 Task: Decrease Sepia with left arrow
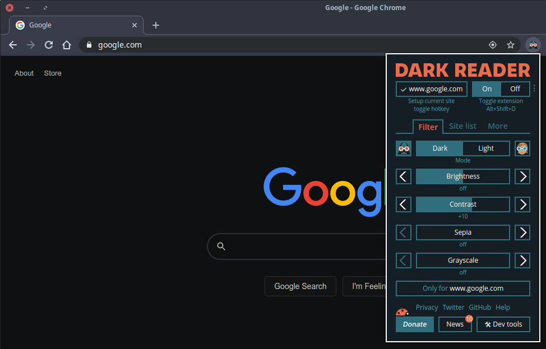tap(404, 232)
